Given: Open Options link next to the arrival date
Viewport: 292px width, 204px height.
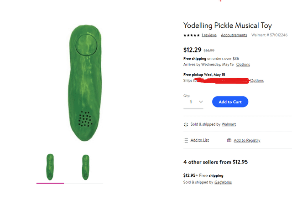Looking at the screenshot, I should click(243, 64).
